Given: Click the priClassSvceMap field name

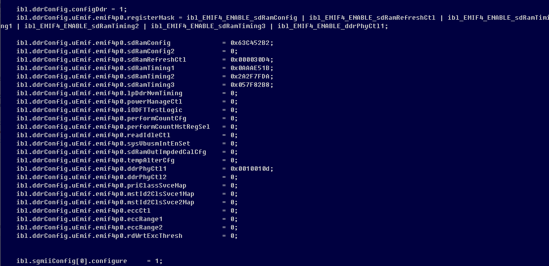Looking at the screenshot, I should point(156,186).
